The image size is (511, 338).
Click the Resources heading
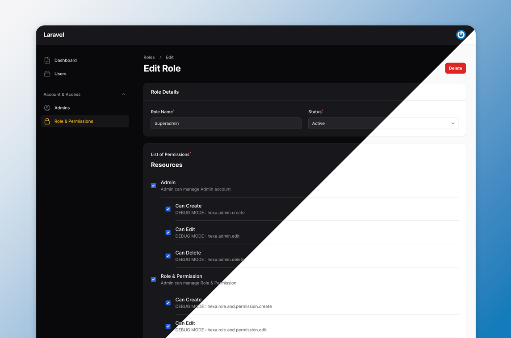click(x=167, y=165)
